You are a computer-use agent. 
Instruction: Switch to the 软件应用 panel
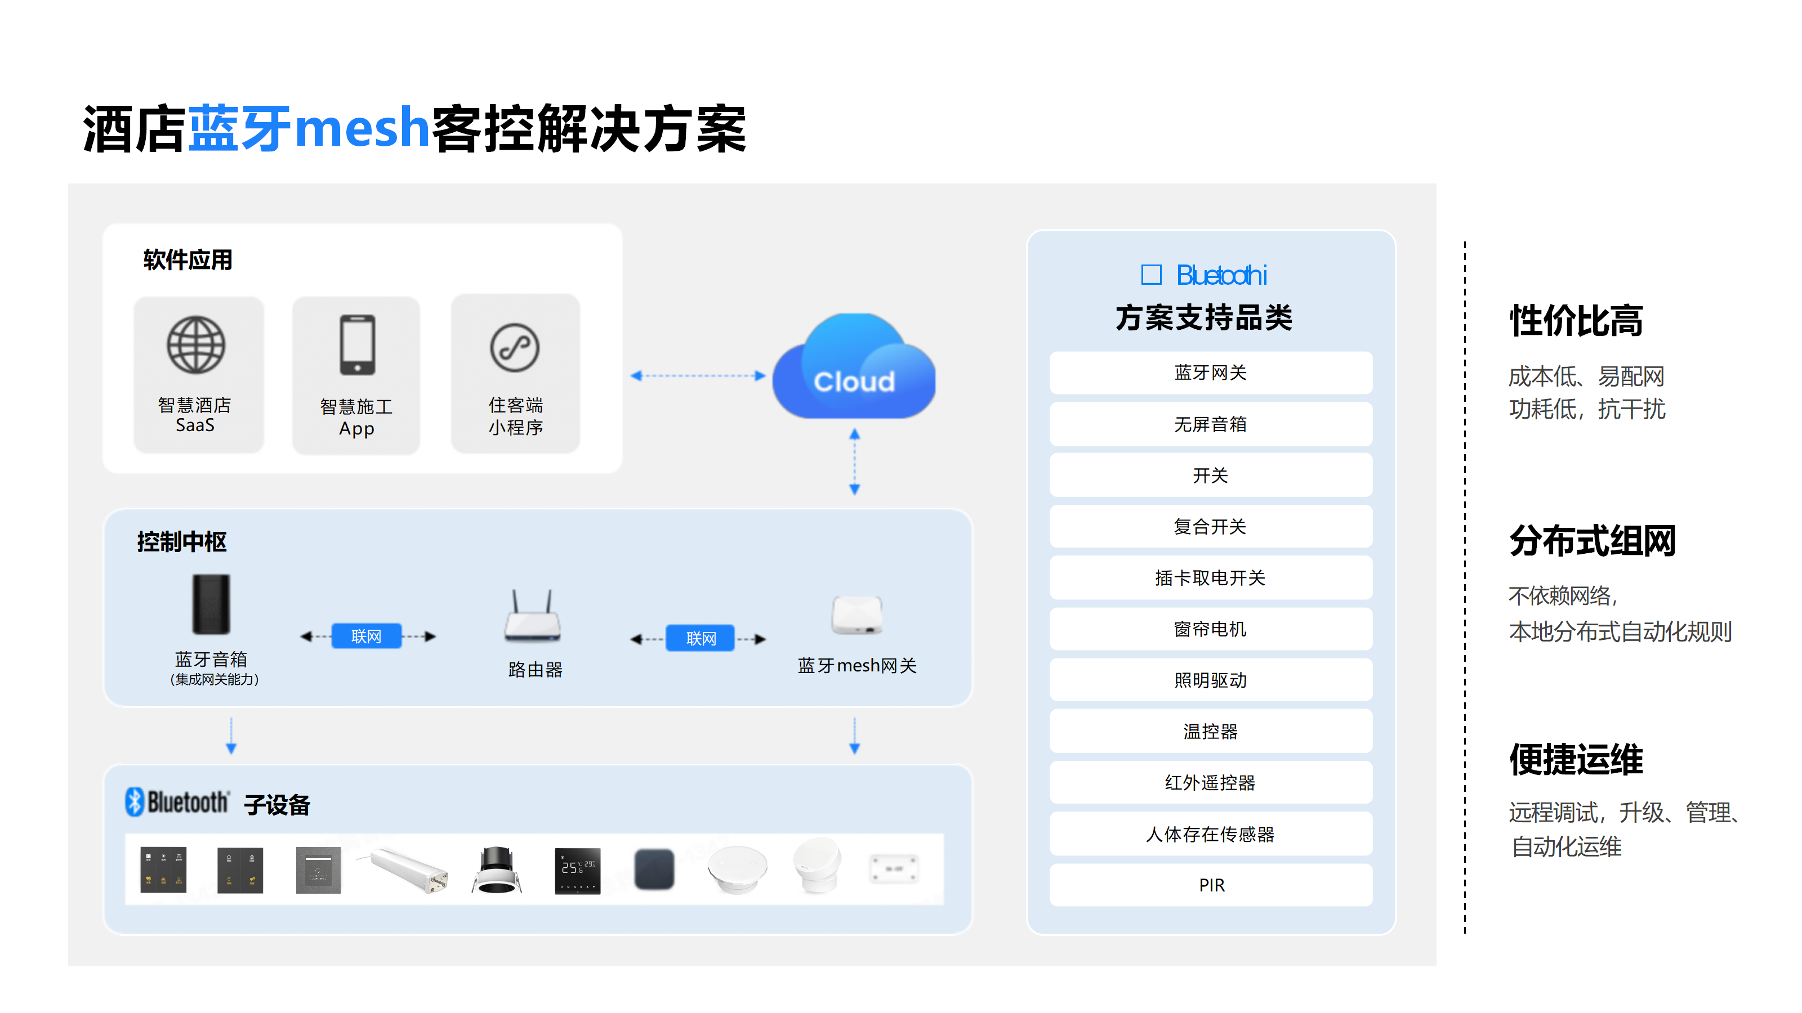(x=186, y=259)
